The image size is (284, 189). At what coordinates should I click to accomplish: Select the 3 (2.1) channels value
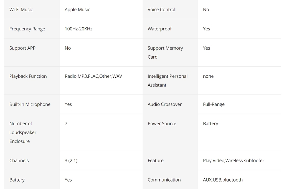(71, 161)
